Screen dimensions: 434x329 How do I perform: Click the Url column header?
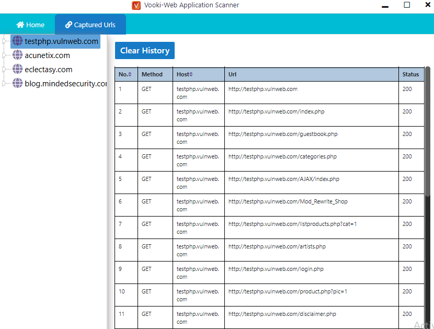[x=312, y=74]
